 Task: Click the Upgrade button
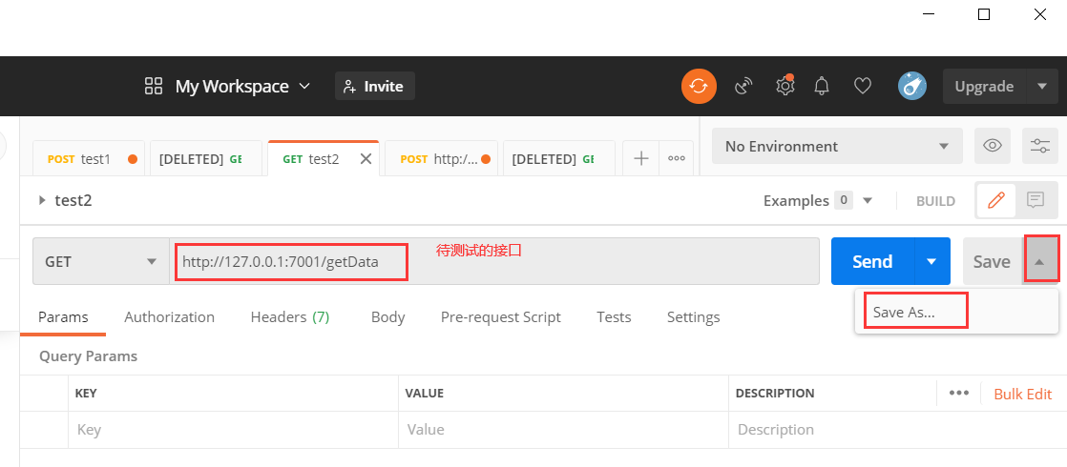click(x=984, y=87)
